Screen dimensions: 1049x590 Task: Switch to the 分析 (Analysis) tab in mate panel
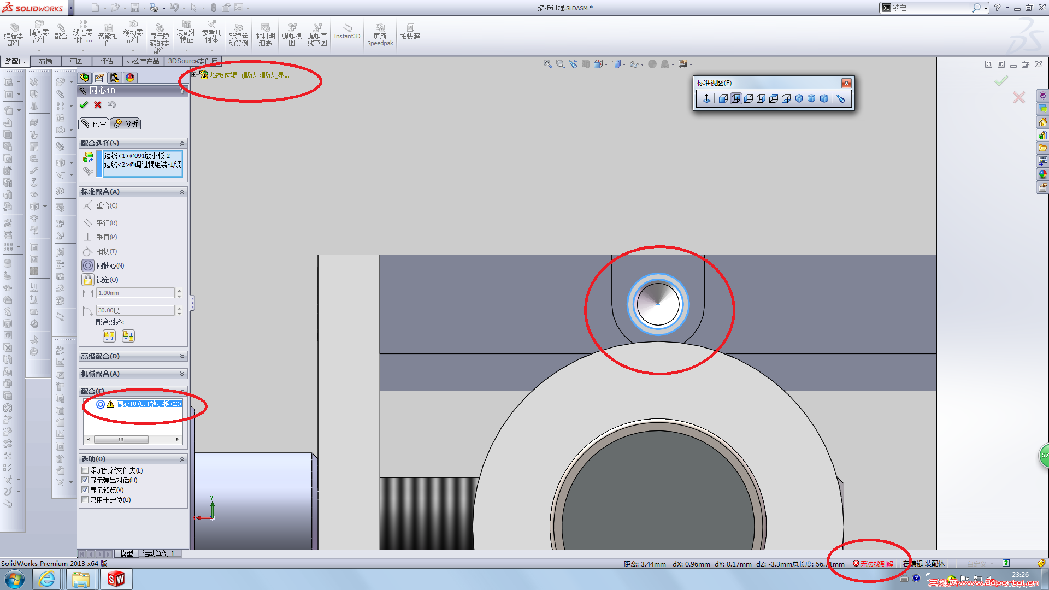click(126, 123)
